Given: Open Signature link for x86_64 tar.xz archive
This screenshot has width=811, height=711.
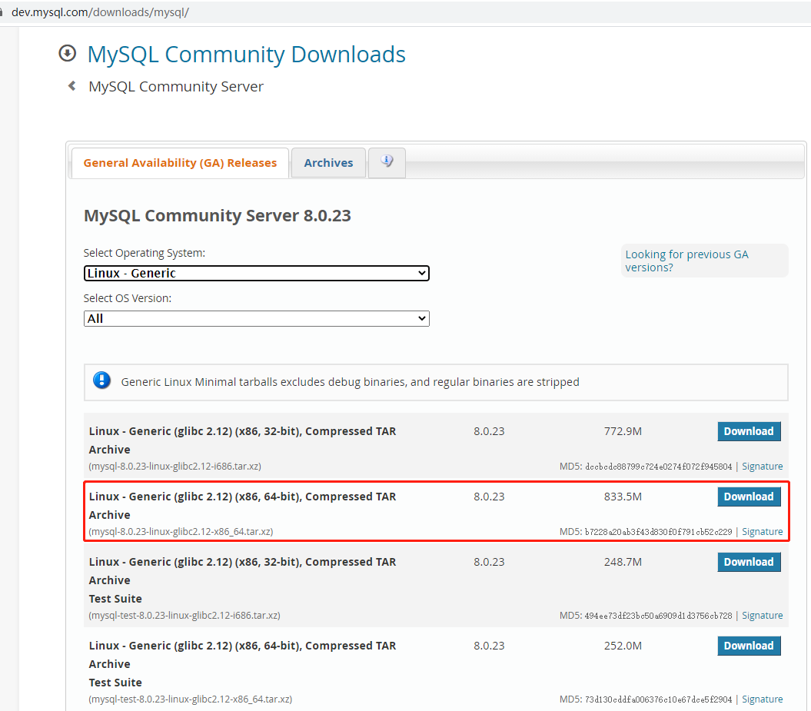Looking at the screenshot, I should click(763, 532).
